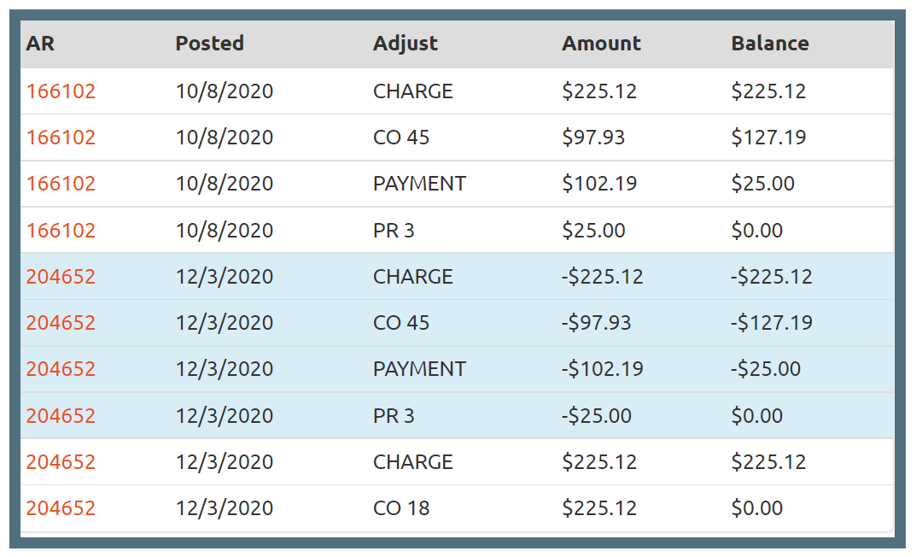916x557 pixels.
Task: Open AR link 204652 on the CO 18 row
Action: (x=61, y=508)
